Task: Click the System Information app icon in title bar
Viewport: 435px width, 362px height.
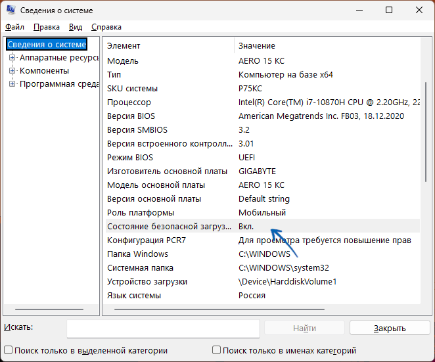Action: [11, 11]
